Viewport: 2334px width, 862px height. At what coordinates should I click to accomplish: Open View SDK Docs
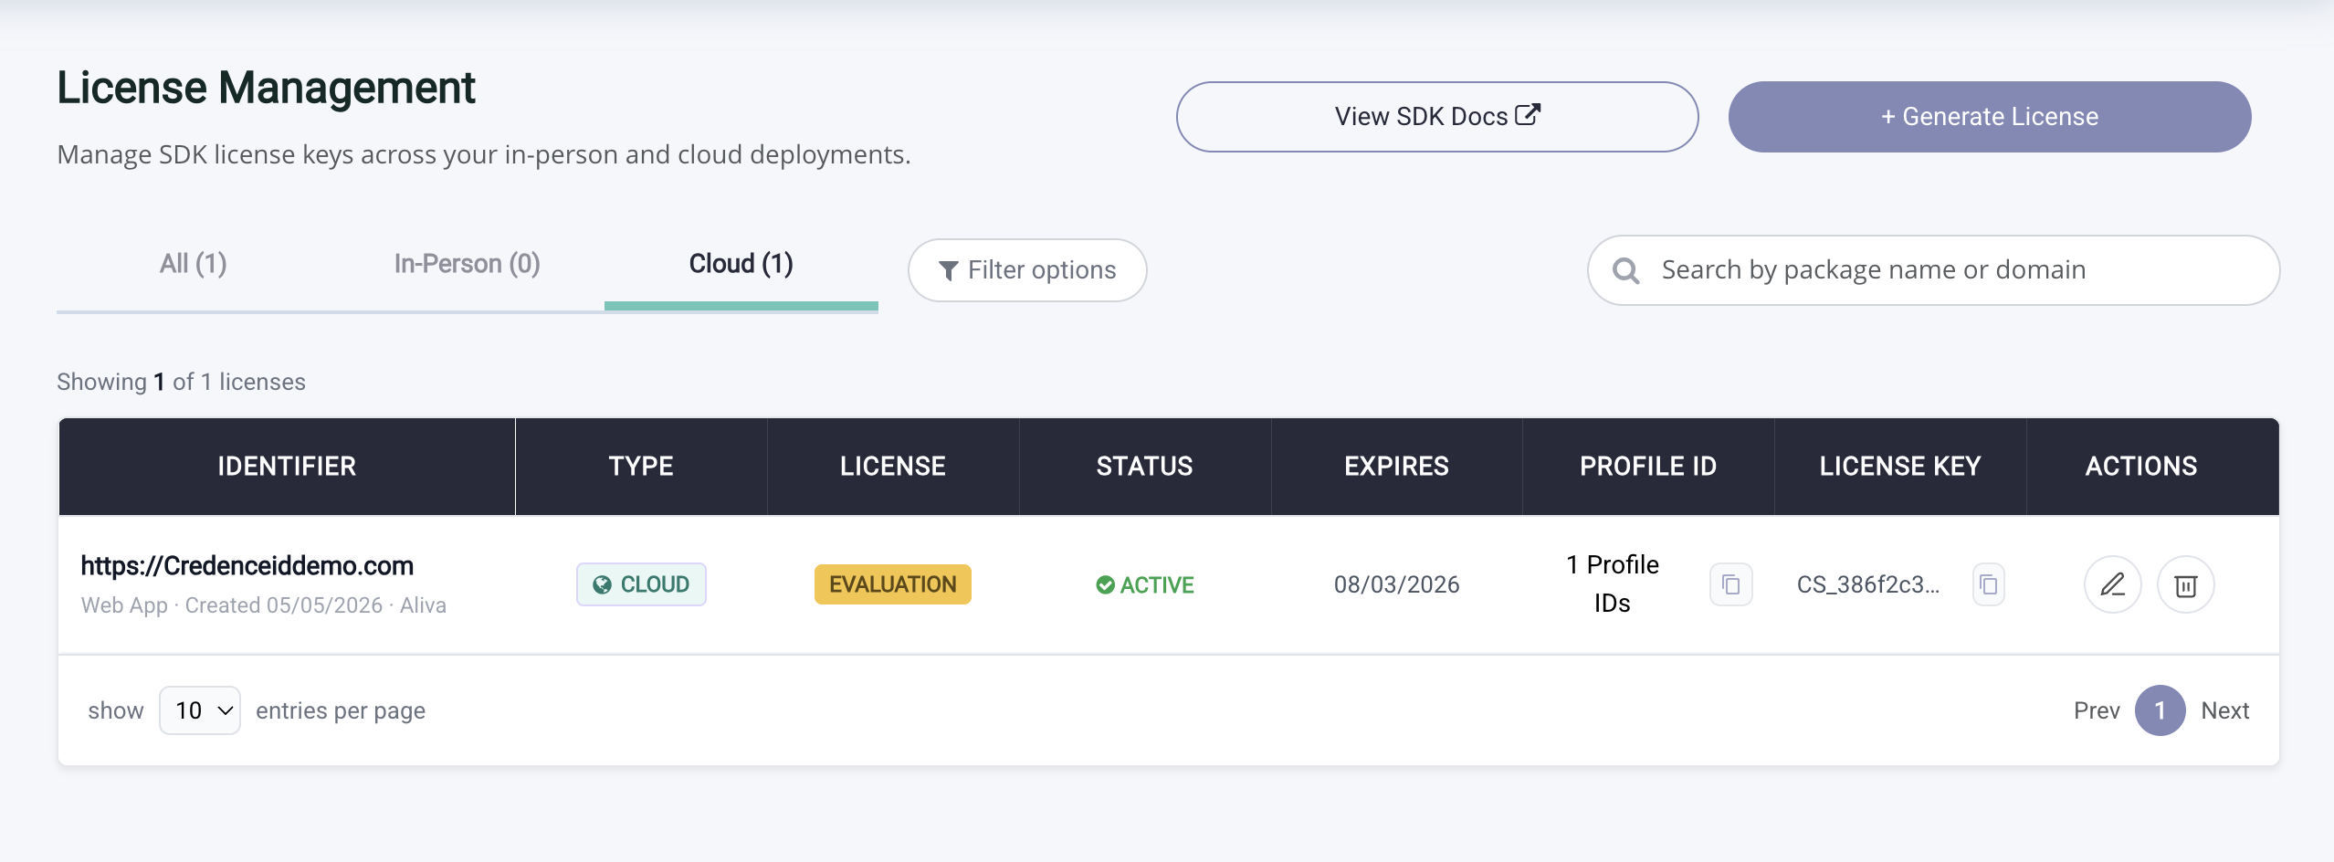(1437, 117)
